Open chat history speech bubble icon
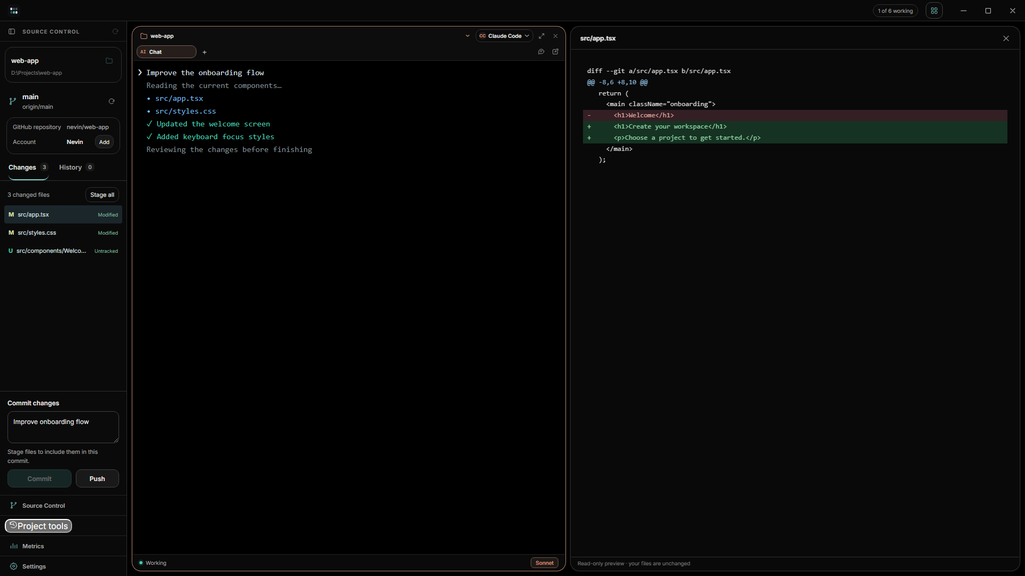Screen dimensions: 1025x576 [541, 52]
